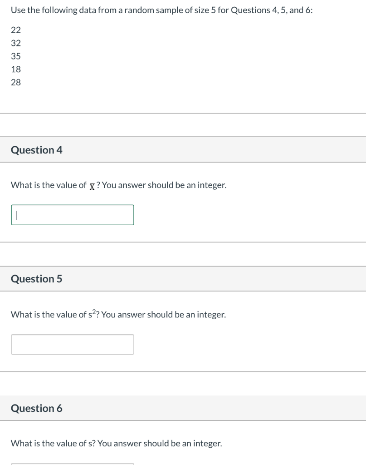The width and height of the screenshot is (366, 465).
Task: Click the data value 32
Action: 16,43
